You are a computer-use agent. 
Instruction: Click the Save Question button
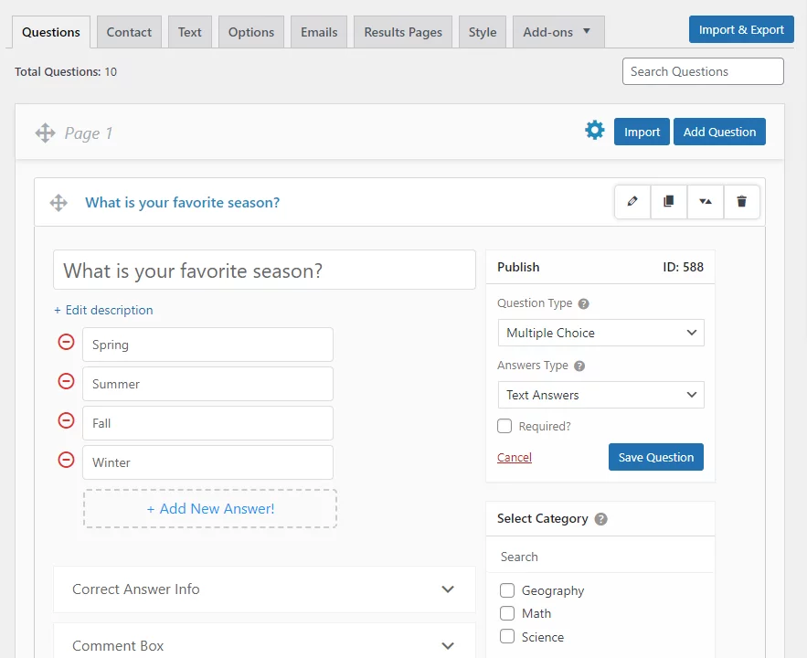pos(655,457)
